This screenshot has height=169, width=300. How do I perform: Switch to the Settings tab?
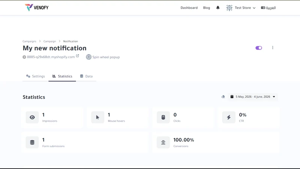(x=35, y=76)
